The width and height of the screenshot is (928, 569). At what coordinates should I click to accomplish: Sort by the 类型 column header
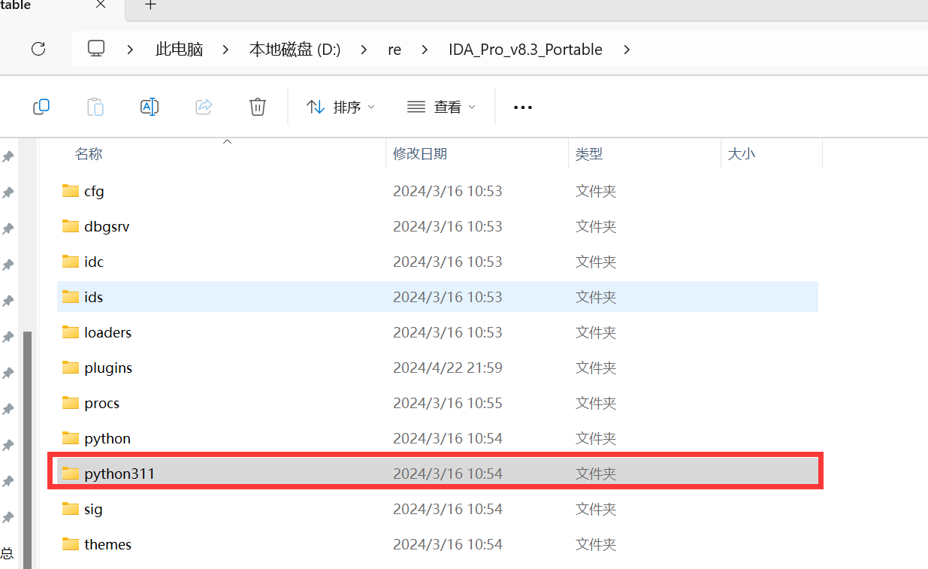(589, 154)
